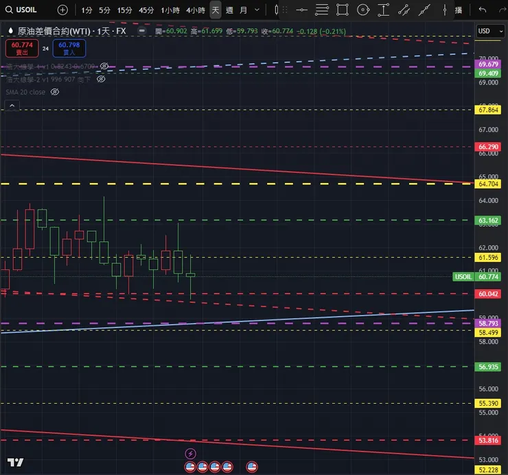Click the 64.704 yellow price label
Screen dimensions: 508x475
point(488,184)
